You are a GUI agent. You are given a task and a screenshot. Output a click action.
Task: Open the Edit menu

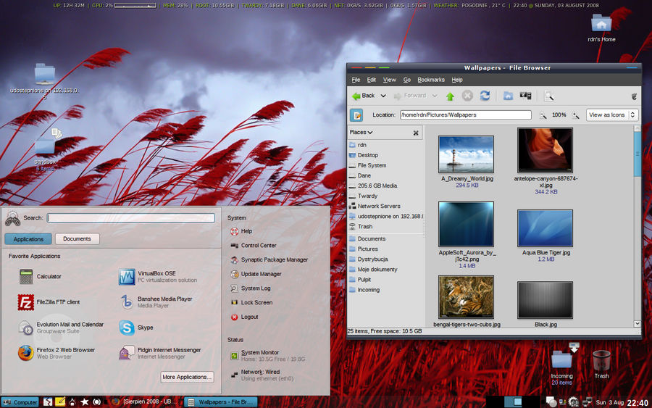pyautogui.click(x=372, y=80)
